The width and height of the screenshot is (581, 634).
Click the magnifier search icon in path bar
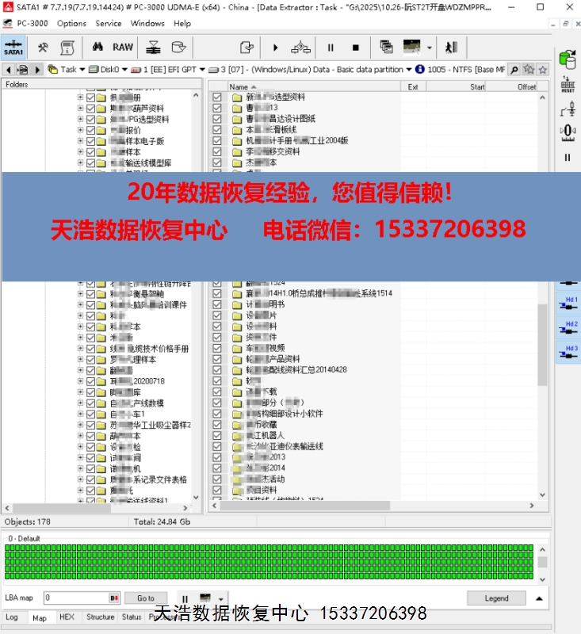pyautogui.click(x=514, y=70)
